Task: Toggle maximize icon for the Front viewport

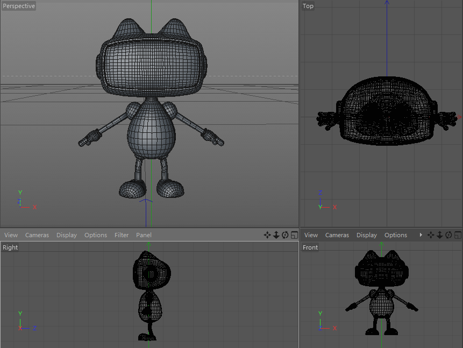Action: [x=458, y=235]
